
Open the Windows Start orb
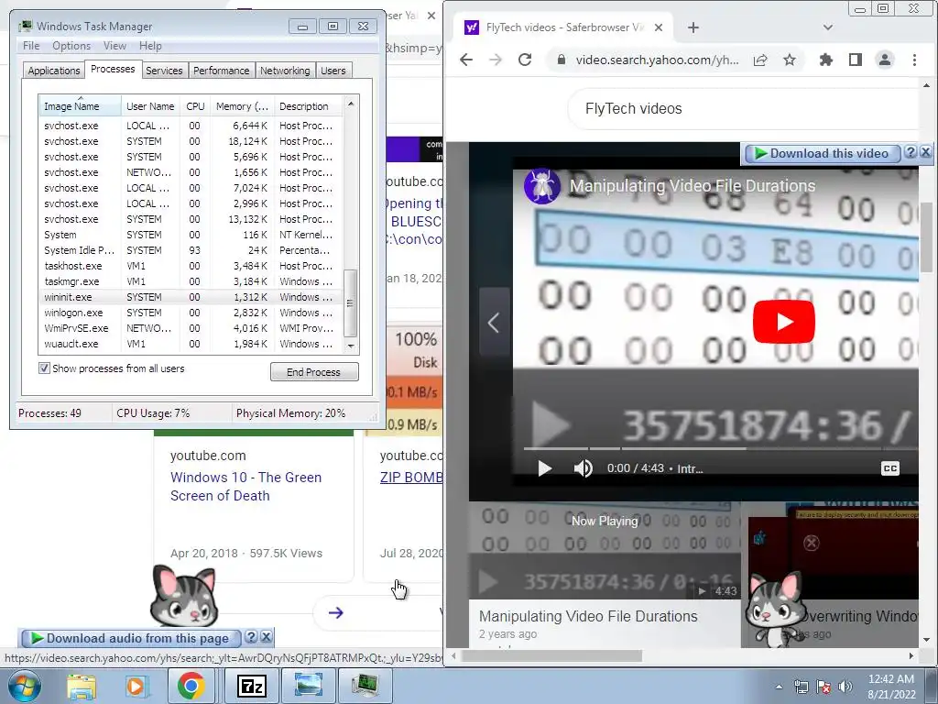[25, 686]
